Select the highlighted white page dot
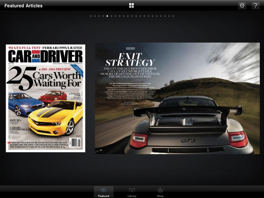Image resolution: width=264 pixels, height=198 pixels. [107, 16]
